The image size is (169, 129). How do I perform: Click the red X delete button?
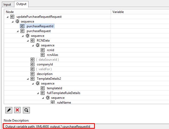point(17,110)
